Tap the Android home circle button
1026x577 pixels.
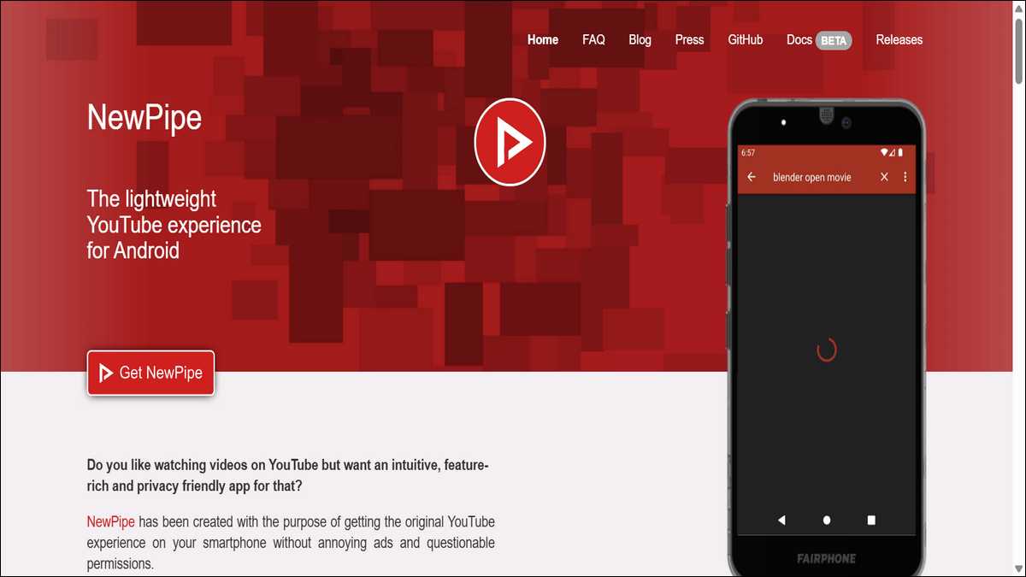point(827,520)
